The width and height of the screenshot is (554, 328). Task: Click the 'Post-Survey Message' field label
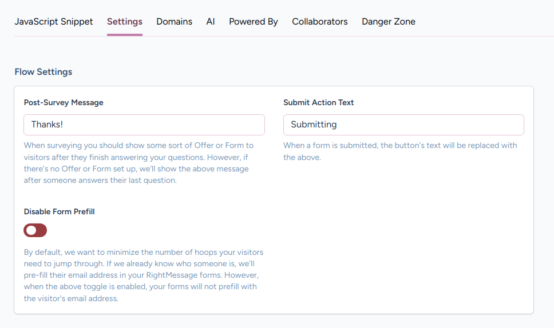pyautogui.click(x=64, y=103)
